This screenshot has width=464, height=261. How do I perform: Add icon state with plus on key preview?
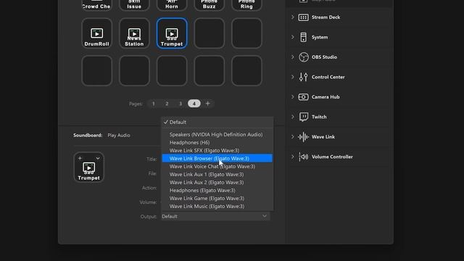80,158
